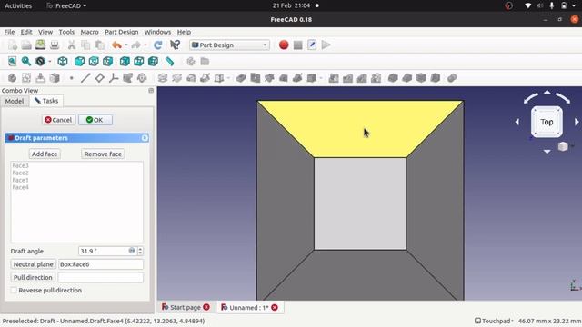Open the Edit macro notepad icon
This screenshot has height=327, width=582.
click(312, 45)
